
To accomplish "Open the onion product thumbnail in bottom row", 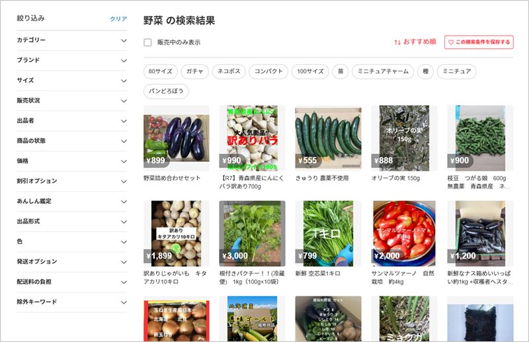I will pyautogui.click(x=177, y=319).
